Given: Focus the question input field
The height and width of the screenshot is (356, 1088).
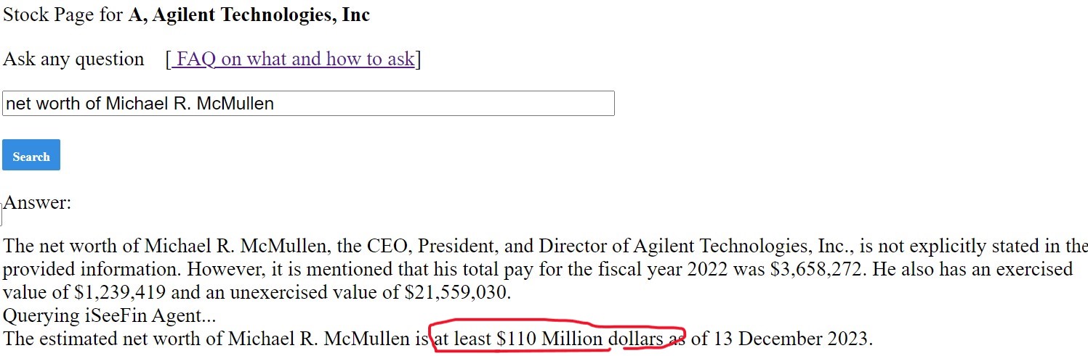Looking at the screenshot, I should tap(308, 103).
